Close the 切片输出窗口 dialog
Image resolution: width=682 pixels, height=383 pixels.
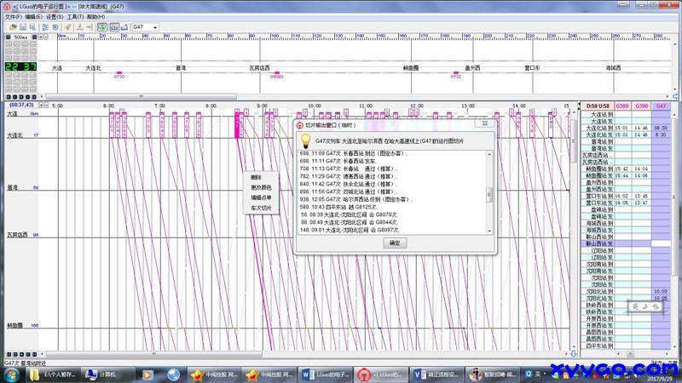click(487, 123)
